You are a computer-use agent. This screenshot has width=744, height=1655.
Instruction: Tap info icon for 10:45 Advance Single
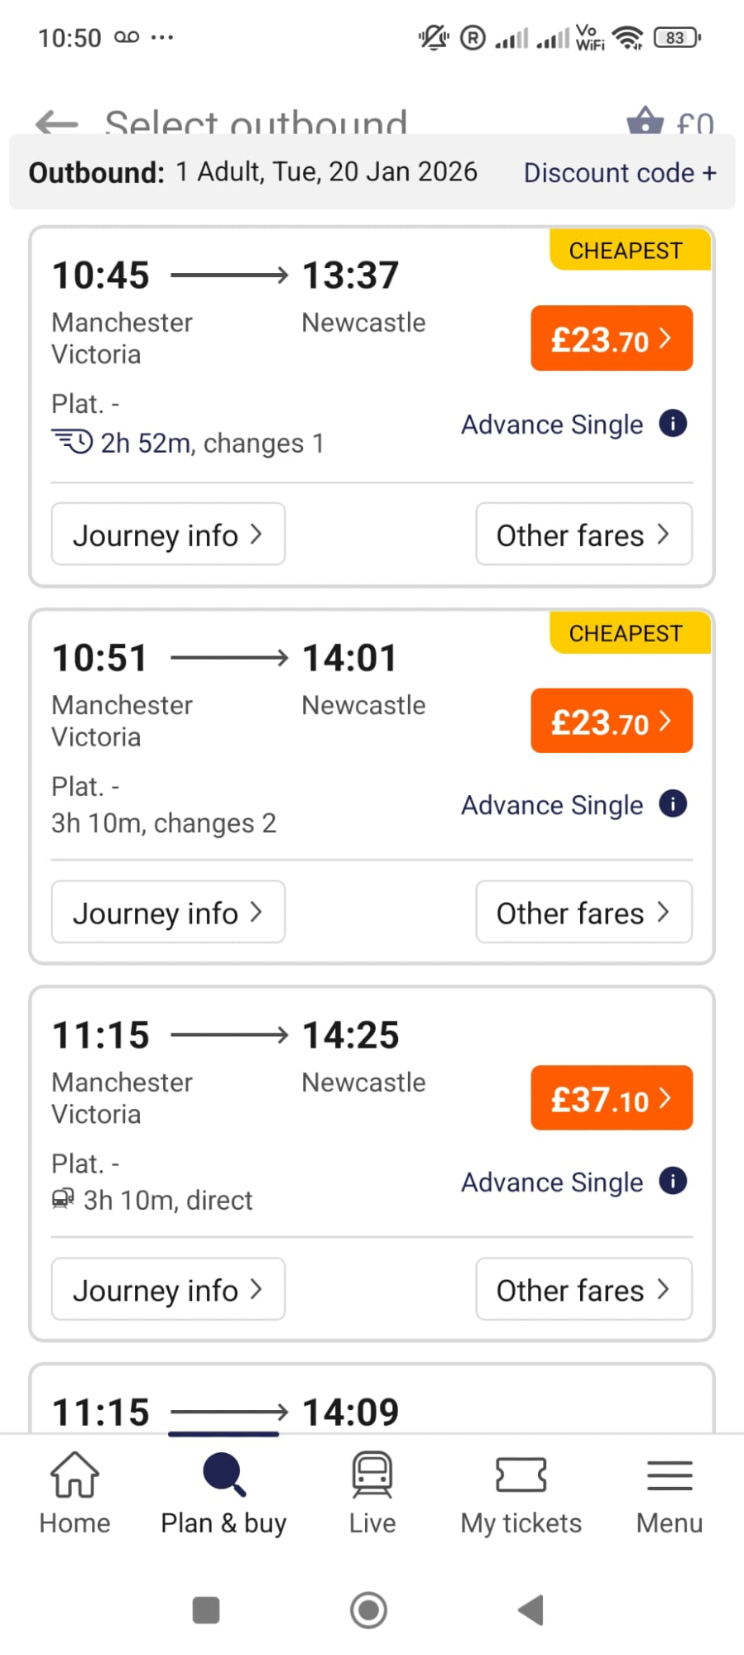click(673, 424)
